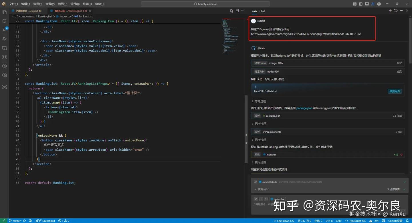Toggle the primary sidebar layout icon
This screenshot has width=412, height=223.
tap(361, 4)
